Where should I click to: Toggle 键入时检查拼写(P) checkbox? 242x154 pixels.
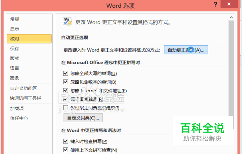click(66, 141)
